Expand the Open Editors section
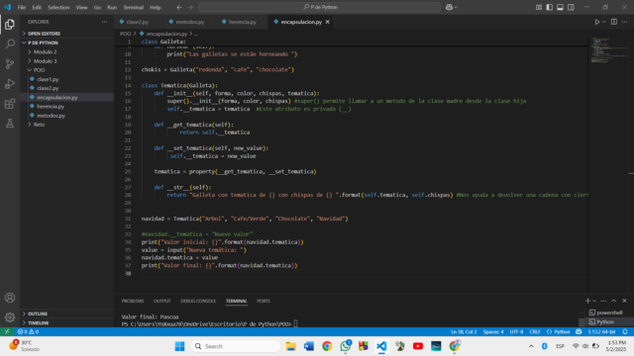634x356 pixels. [67, 34]
